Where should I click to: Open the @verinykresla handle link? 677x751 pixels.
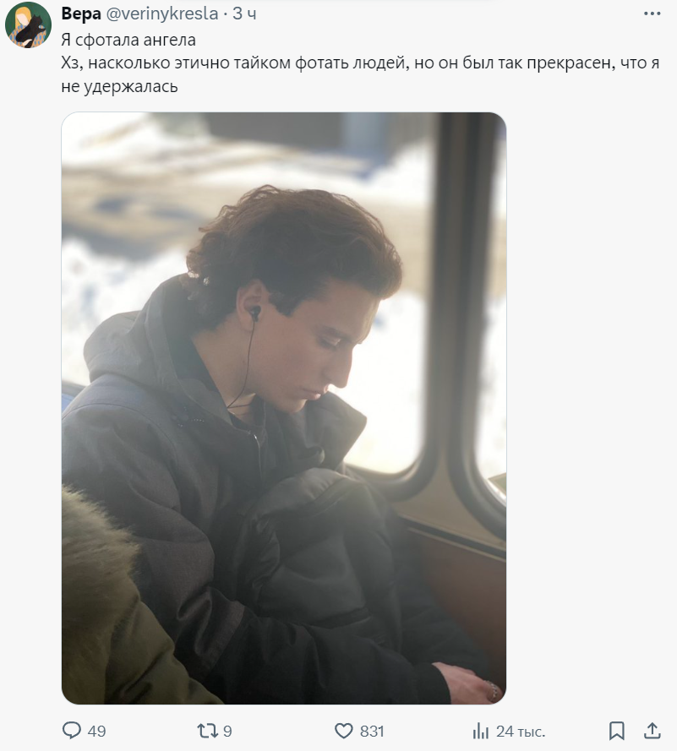tap(162, 14)
